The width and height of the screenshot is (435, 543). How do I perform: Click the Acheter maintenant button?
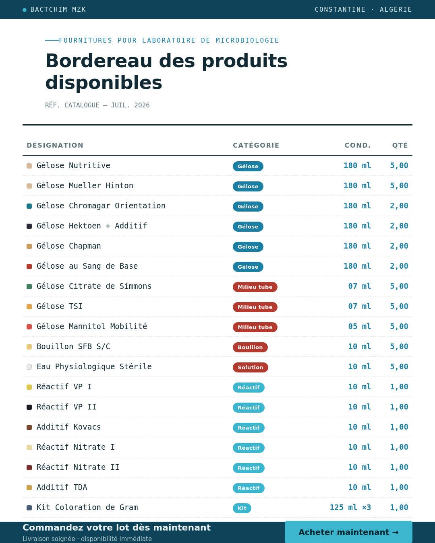click(348, 532)
